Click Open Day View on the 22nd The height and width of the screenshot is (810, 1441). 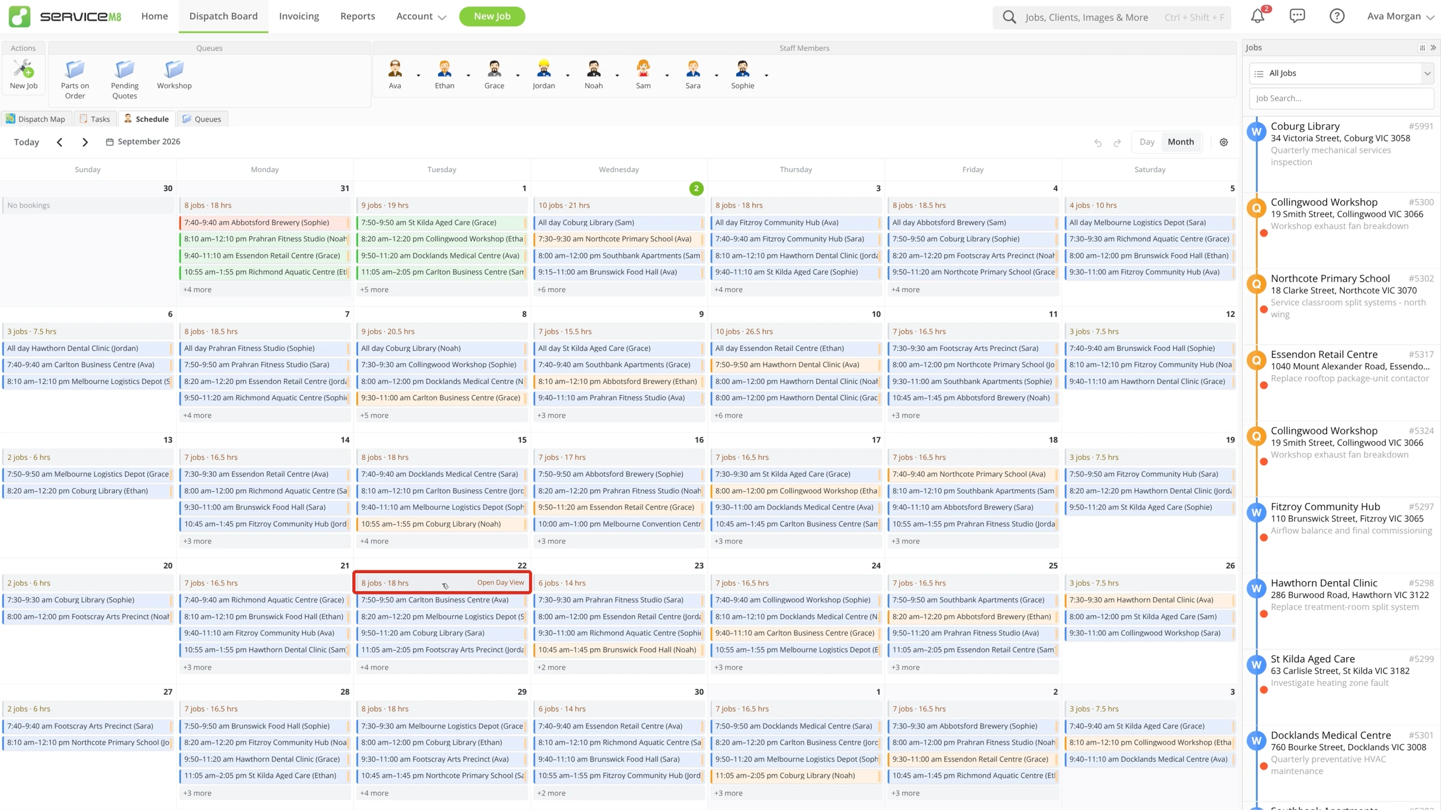[500, 582]
